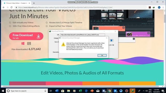The height and width of the screenshot is (93, 166).
Task: Click the volume speaker icon in the tray
Action: 147,91
